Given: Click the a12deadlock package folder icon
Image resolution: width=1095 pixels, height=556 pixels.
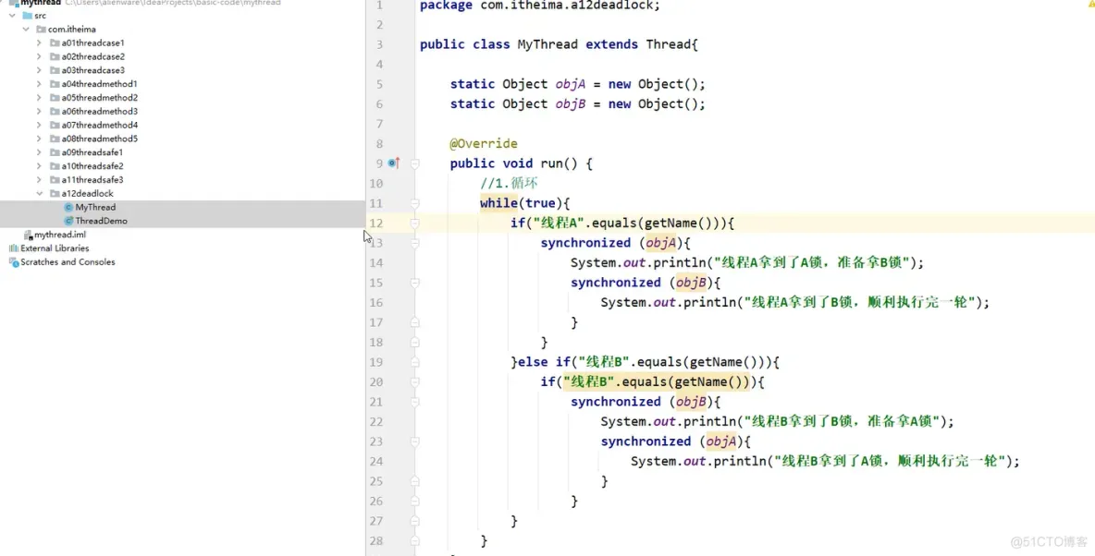Looking at the screenshot, I should click(55, 193).
